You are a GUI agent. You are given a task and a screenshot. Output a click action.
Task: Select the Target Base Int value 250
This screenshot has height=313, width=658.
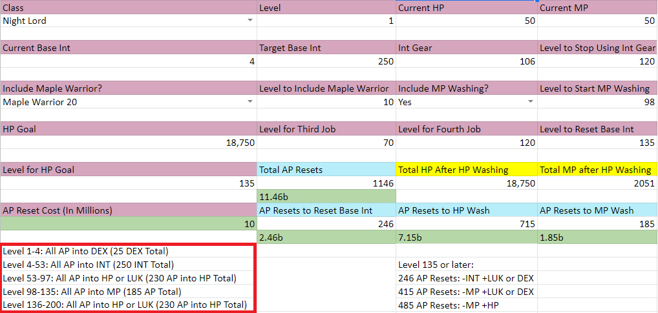pyautogui.click(x=326, y=61)
